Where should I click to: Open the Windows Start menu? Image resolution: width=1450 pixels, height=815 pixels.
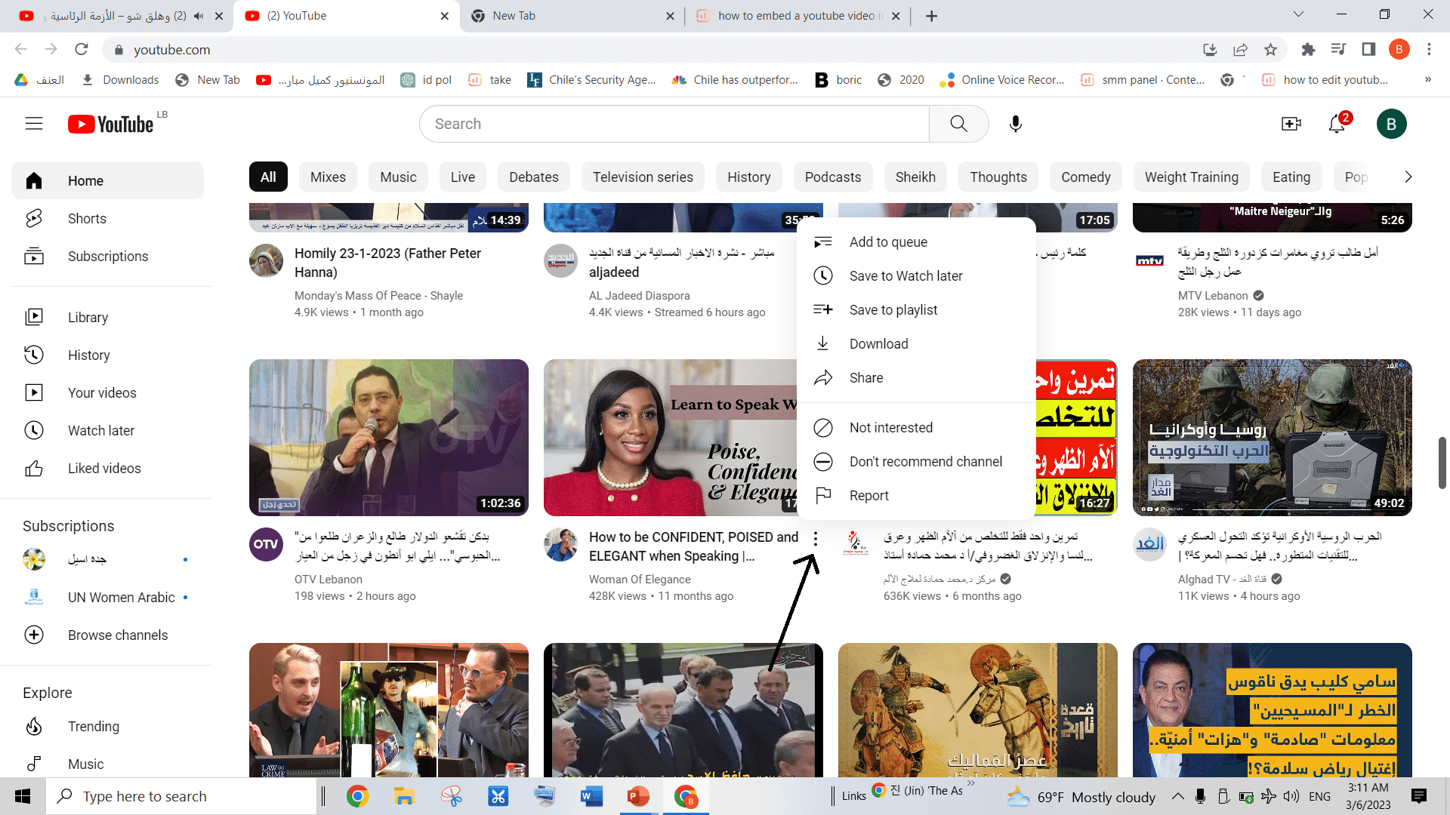[23, 797]
